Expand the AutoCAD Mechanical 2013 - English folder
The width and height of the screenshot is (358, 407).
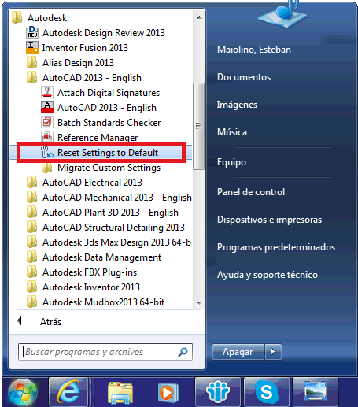tap(109, 198)
